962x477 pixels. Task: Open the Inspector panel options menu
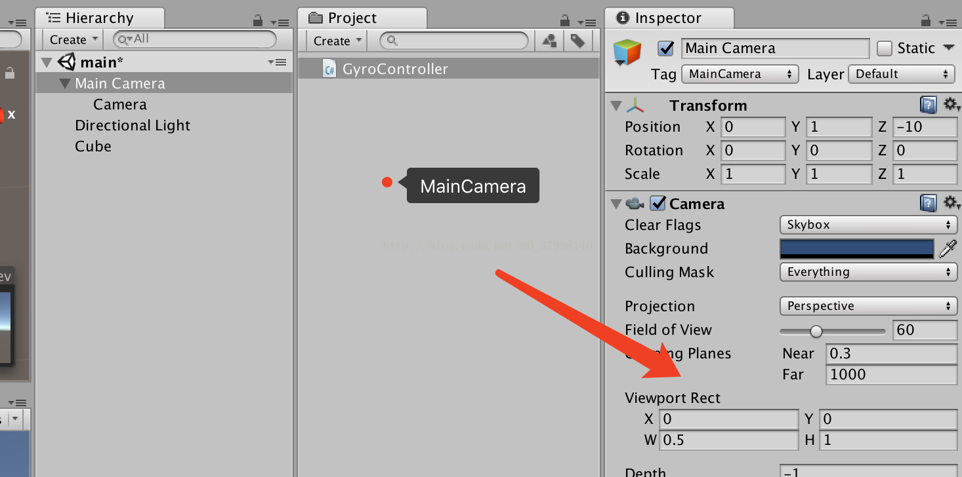(x=946, y=22)
